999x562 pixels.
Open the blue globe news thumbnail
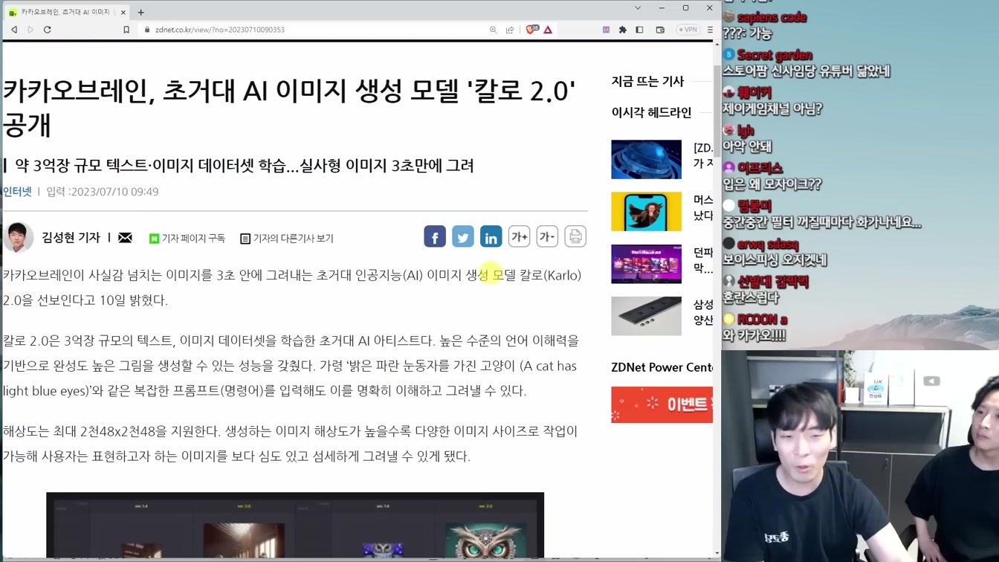click(x=646, y=159)
